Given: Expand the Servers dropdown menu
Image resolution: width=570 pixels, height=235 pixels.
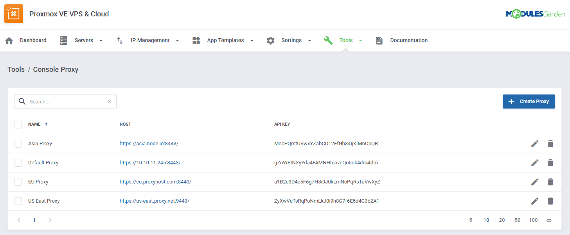Looking at the screenshot, I should click(x=101, y=40).
